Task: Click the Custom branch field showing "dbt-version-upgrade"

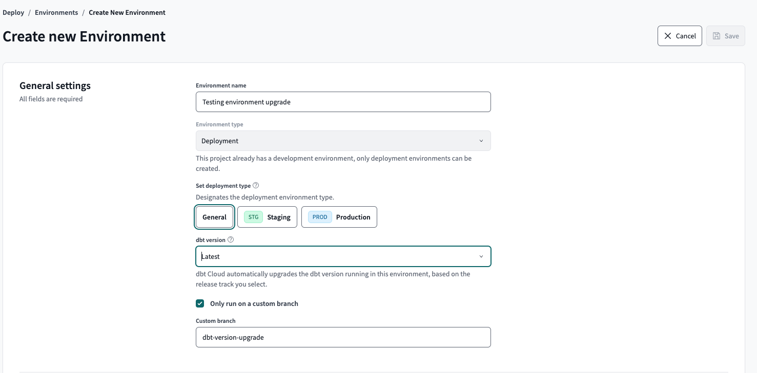Action: point(343,337)
